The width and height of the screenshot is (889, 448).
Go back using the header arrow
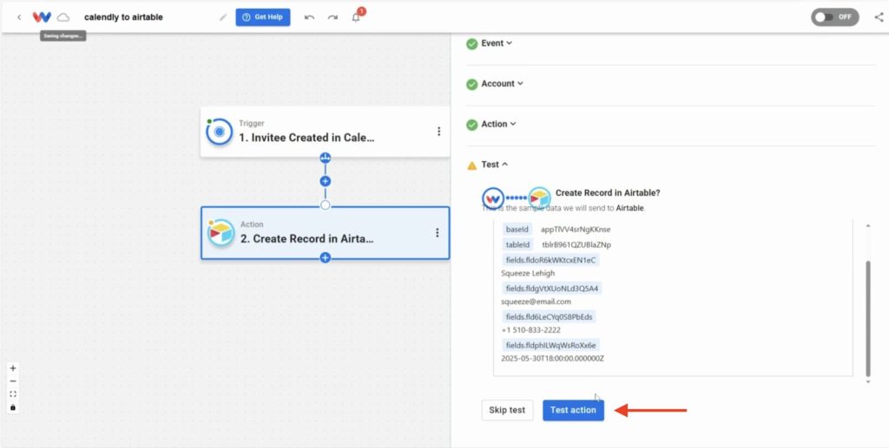[19, 17]
